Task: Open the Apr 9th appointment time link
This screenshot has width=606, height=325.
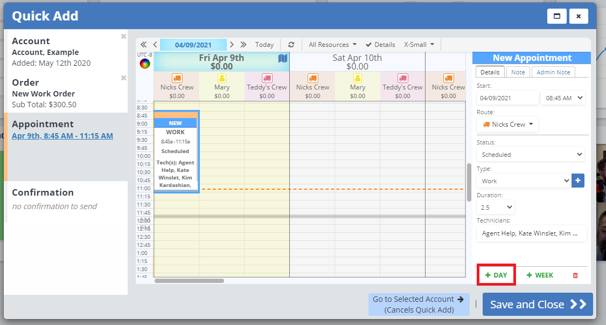Action: [62, 136]
